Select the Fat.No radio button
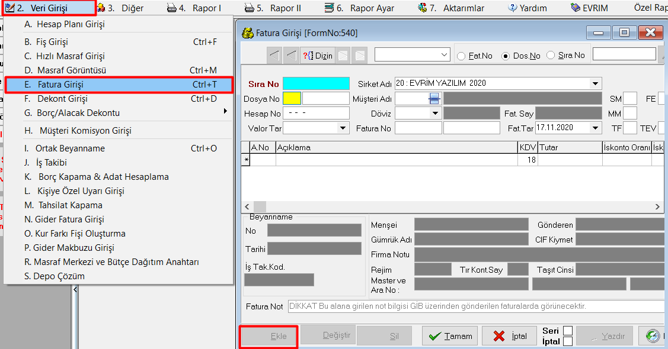668x349 pixels. coord(461,56)
